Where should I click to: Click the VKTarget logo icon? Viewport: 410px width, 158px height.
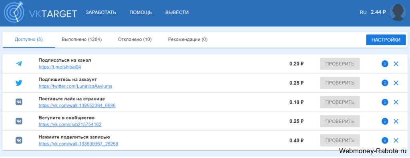pyautogui.click(x=14, y=12)
